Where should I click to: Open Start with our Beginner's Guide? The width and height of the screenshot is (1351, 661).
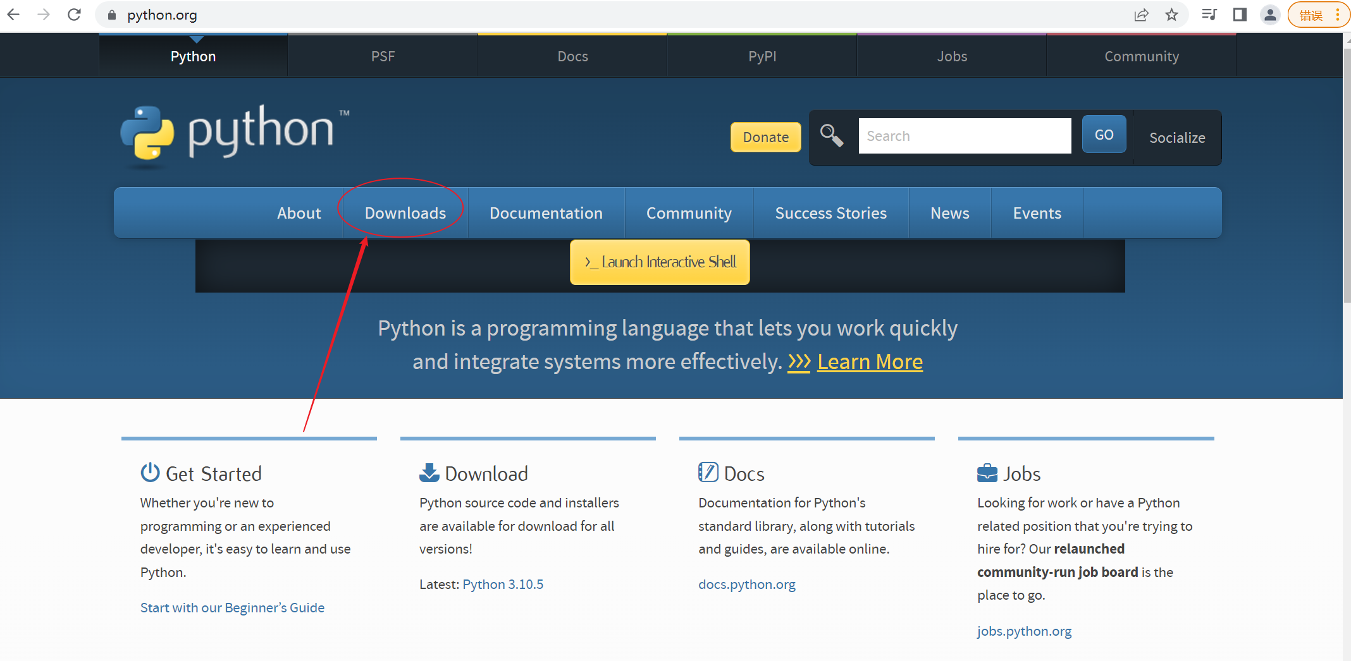pyautogui.click(x=232, y=607)
